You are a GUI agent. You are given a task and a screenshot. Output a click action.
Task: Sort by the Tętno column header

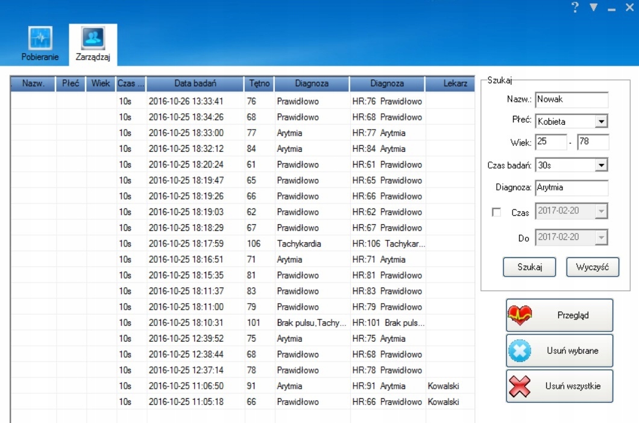click(x=259, y=84)
